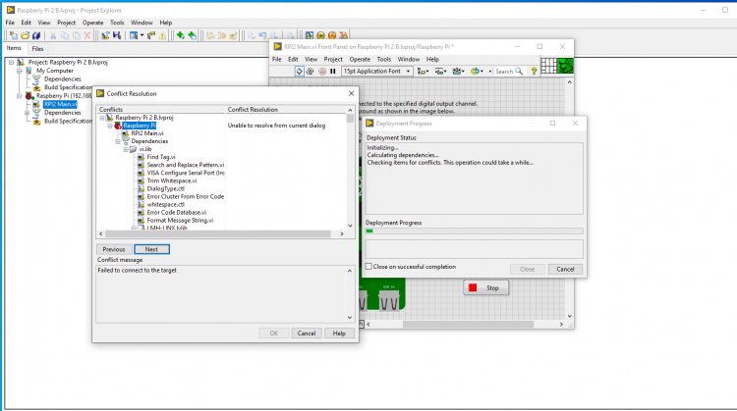Viewport: 737px width, 411px height.
Task: Open Resize Objects tool in Front Panel toolbar
Action: pos(458,72)
